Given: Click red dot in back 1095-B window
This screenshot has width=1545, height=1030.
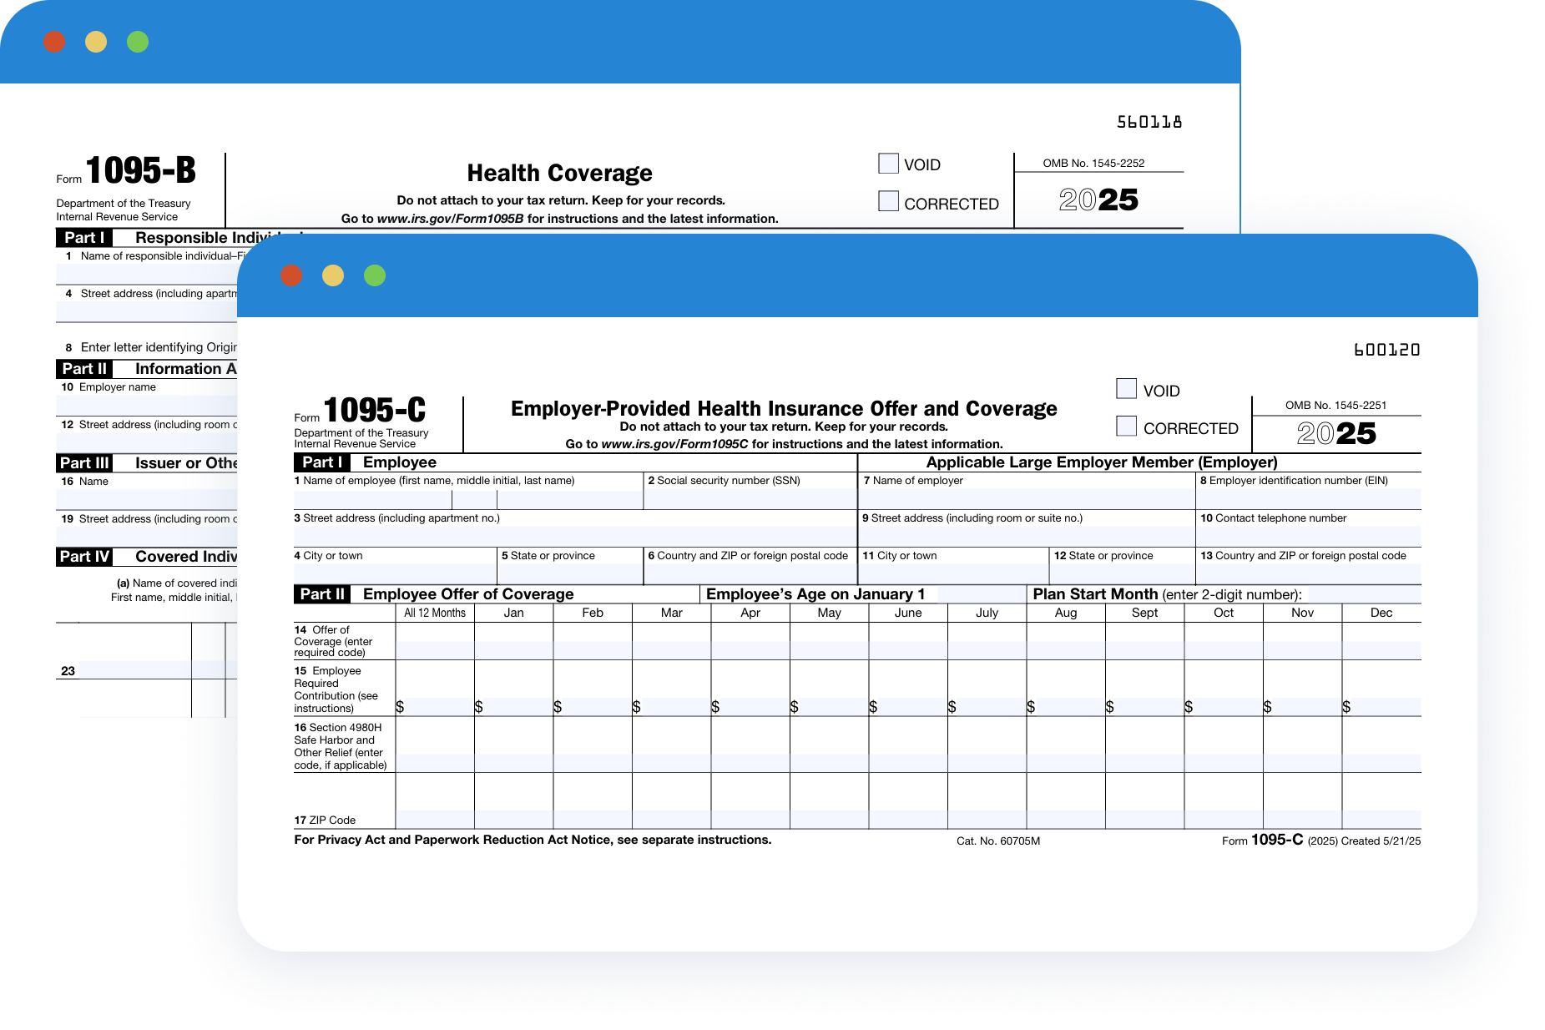Looking at the screenshot, I should click(x=54, y=42).
